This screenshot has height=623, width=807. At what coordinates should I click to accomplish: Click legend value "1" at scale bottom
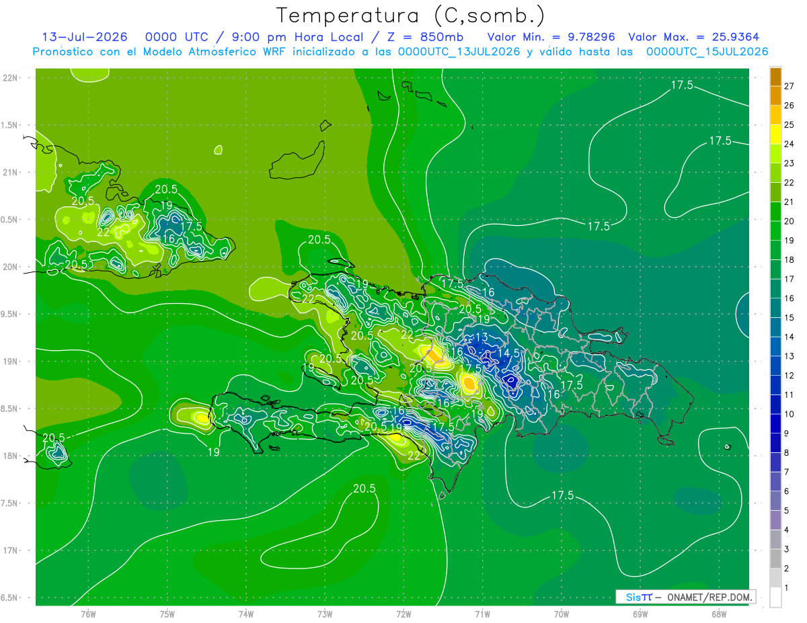coord(787,588)
